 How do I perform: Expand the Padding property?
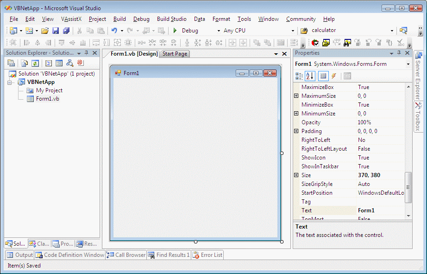296,131
